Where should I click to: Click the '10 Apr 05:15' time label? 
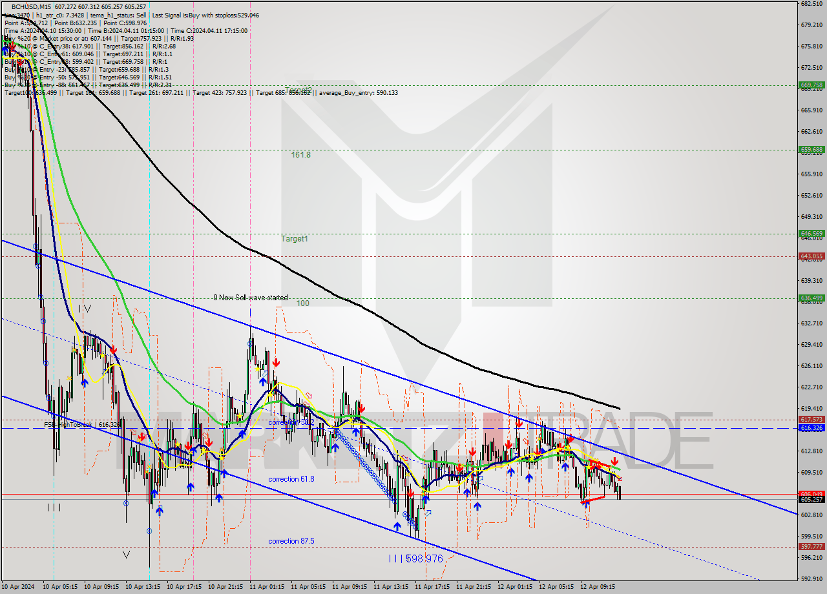pyautogui.click(x=60, y=587)
